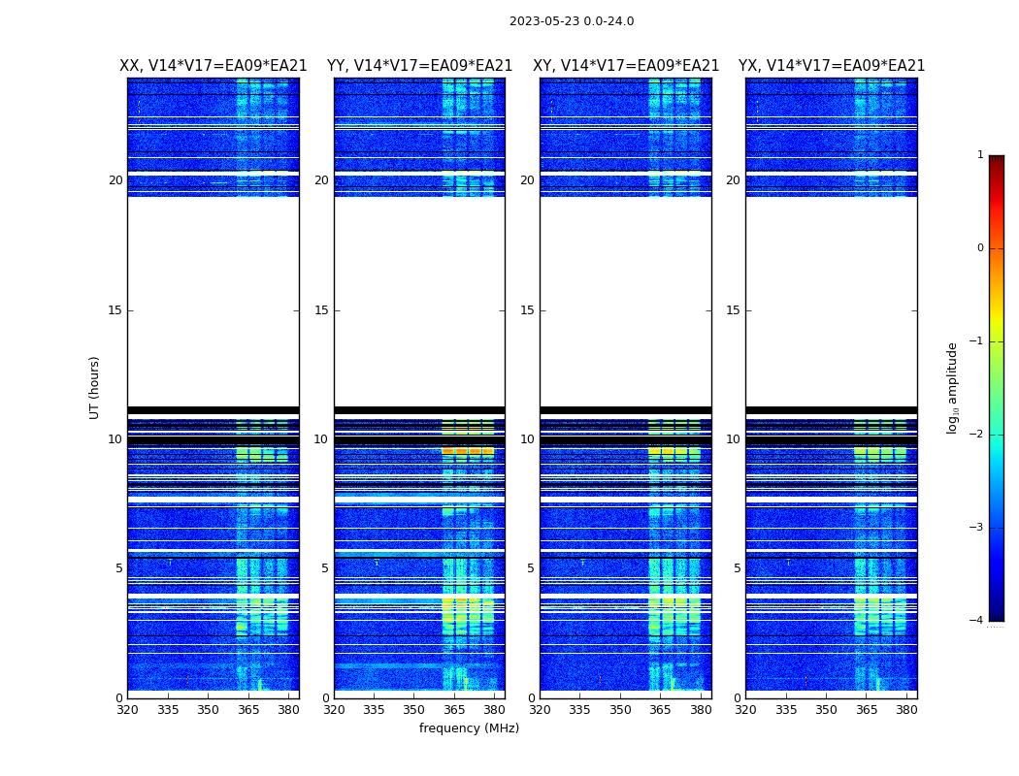The width and height of the screenshot is (1019, 776).
Task: Click the white data gap in YX plot
Action: pyautogui.click(x=831, y=301)
